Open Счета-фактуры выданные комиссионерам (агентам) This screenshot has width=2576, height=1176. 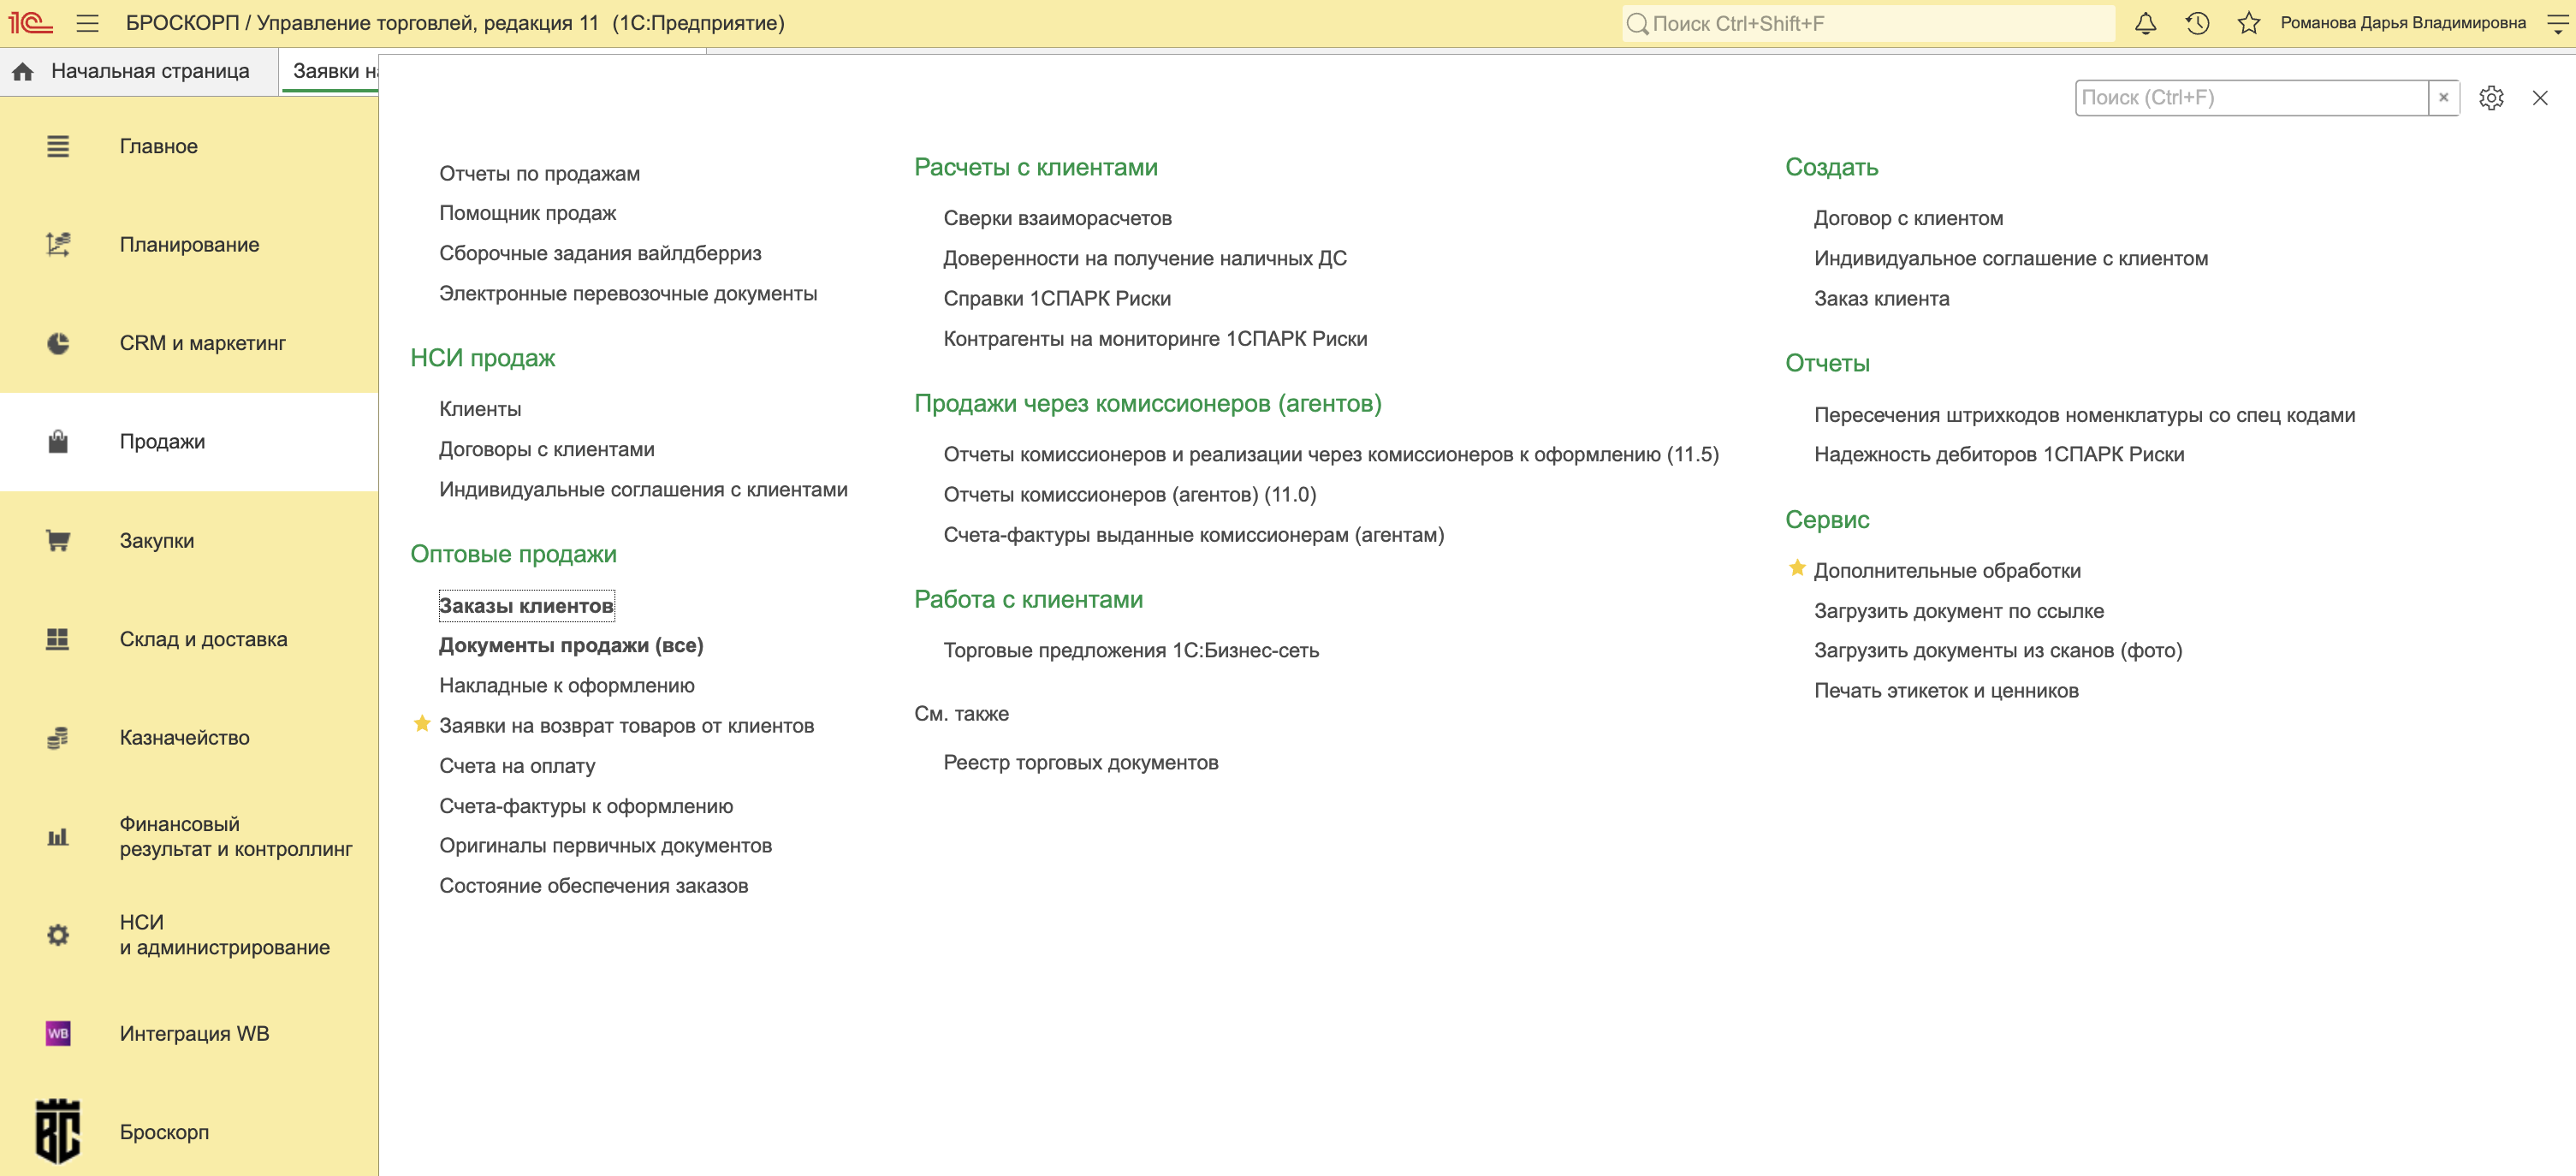click(x=1194, y=535)
